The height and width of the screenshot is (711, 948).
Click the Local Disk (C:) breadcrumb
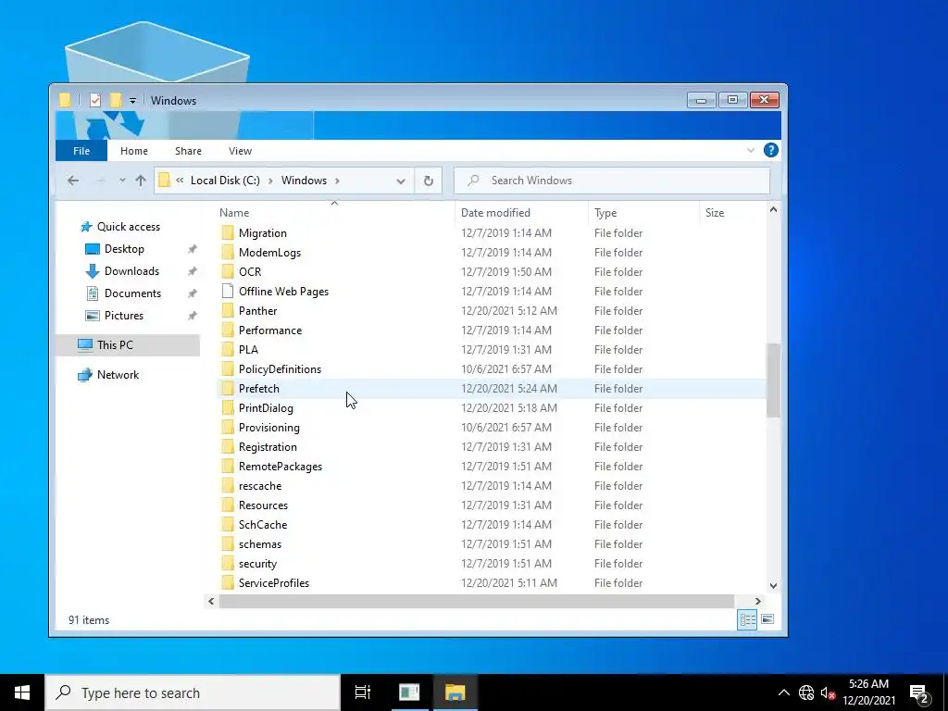pyautogui.click(x=225, y=181)
